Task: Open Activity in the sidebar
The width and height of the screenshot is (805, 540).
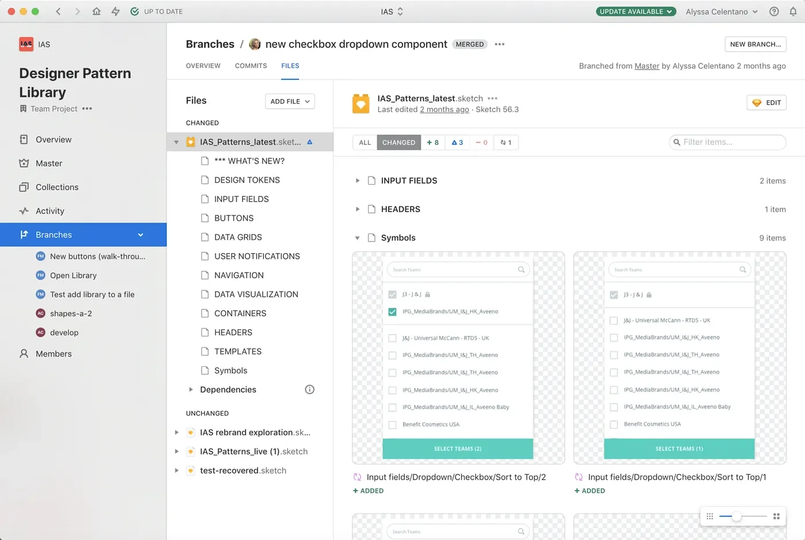Action: pyautogui.click(x=50, y=211)
